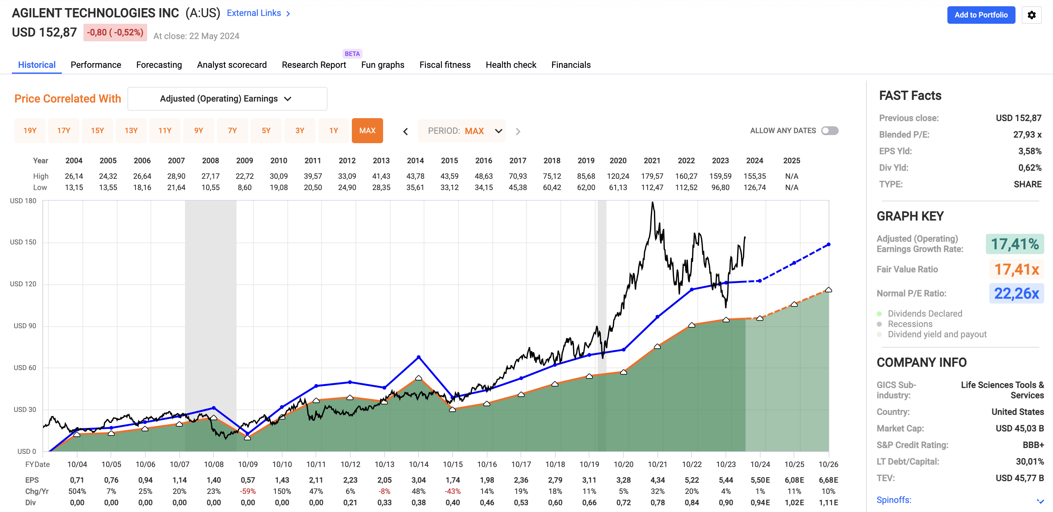Select the 5Y time range
The width and height of the screenshot is (1053, 512).
point(266,130)
